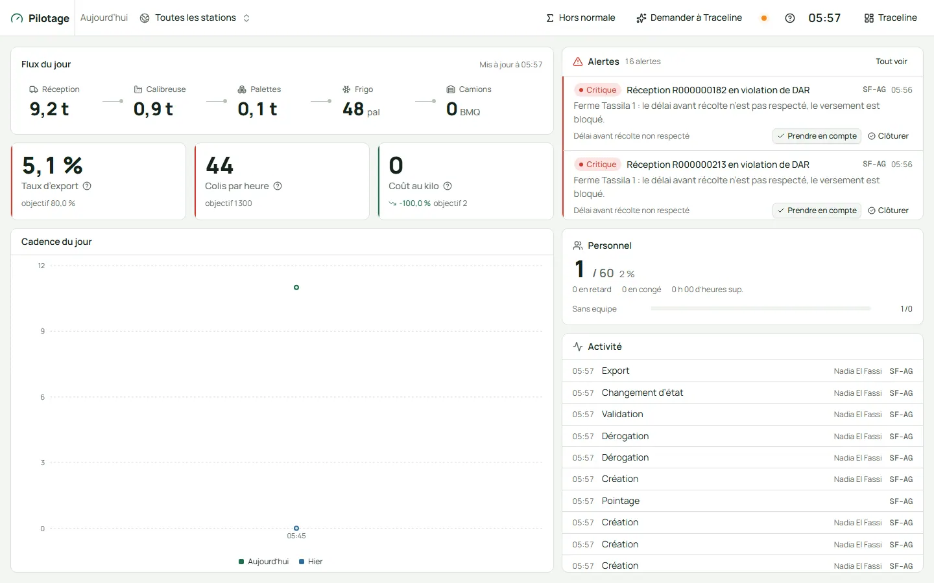The width and height of the screenshot is (934, 583).
Task: Click the Réception truck icon
Action: click(34, 89)
